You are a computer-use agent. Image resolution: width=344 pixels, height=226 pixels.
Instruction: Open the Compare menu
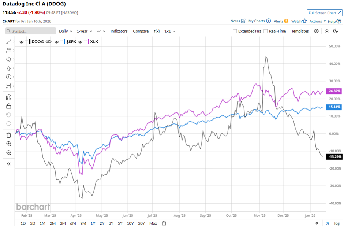141,31
